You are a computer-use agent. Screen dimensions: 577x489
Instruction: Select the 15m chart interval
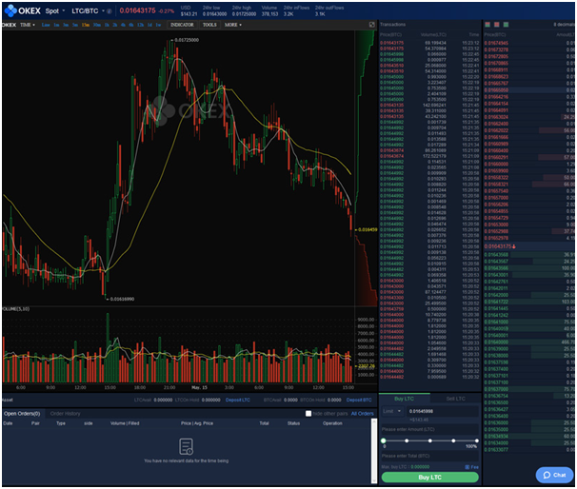coord(86,25)
